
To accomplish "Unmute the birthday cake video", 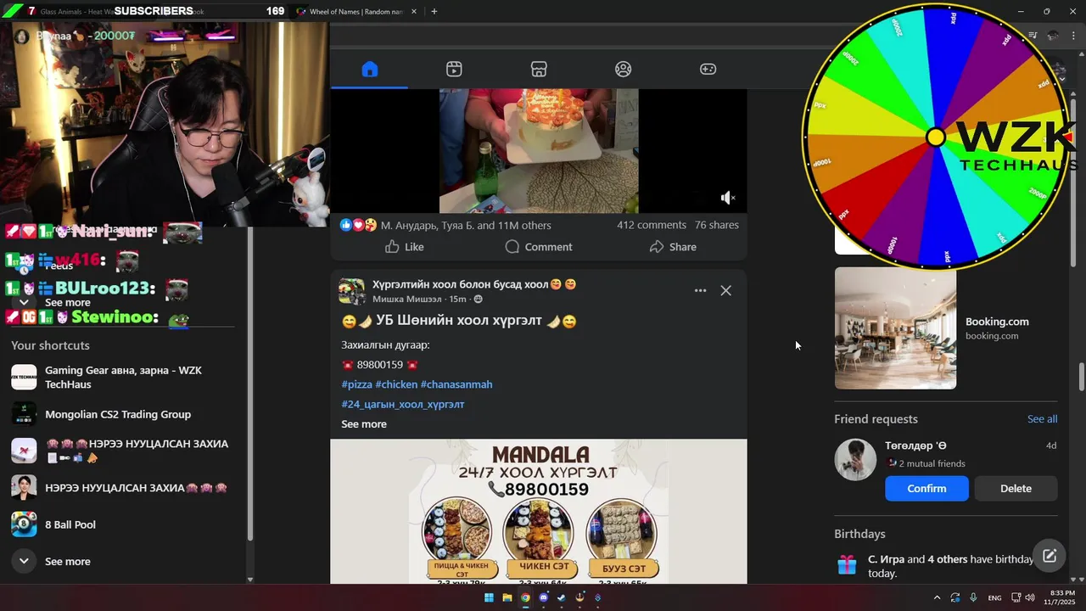I will 728,198.
